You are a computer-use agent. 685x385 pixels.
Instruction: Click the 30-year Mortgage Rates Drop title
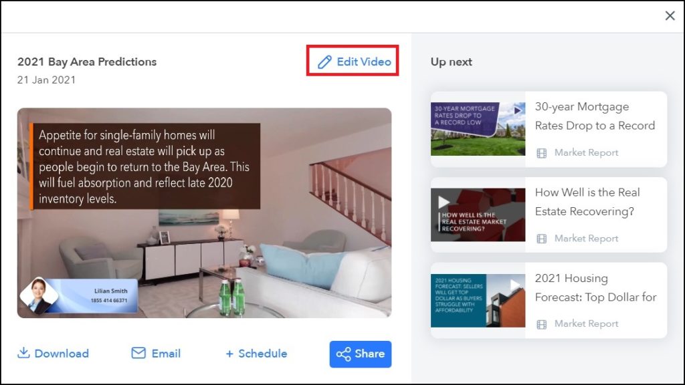595,116
